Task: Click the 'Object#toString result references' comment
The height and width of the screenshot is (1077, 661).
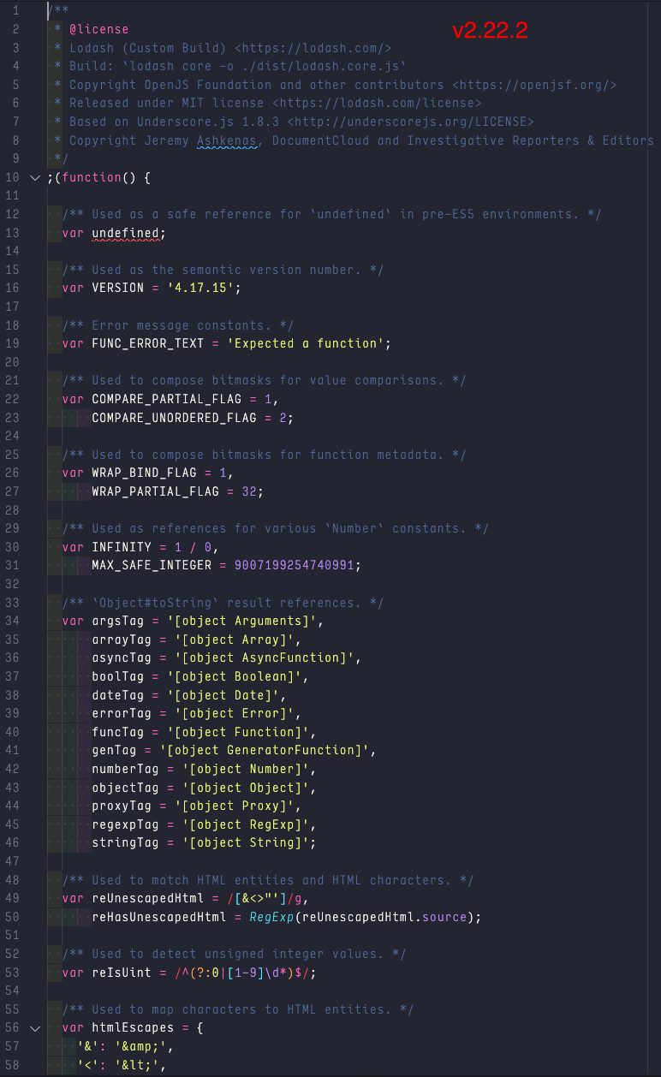Action: click(223, 603)
